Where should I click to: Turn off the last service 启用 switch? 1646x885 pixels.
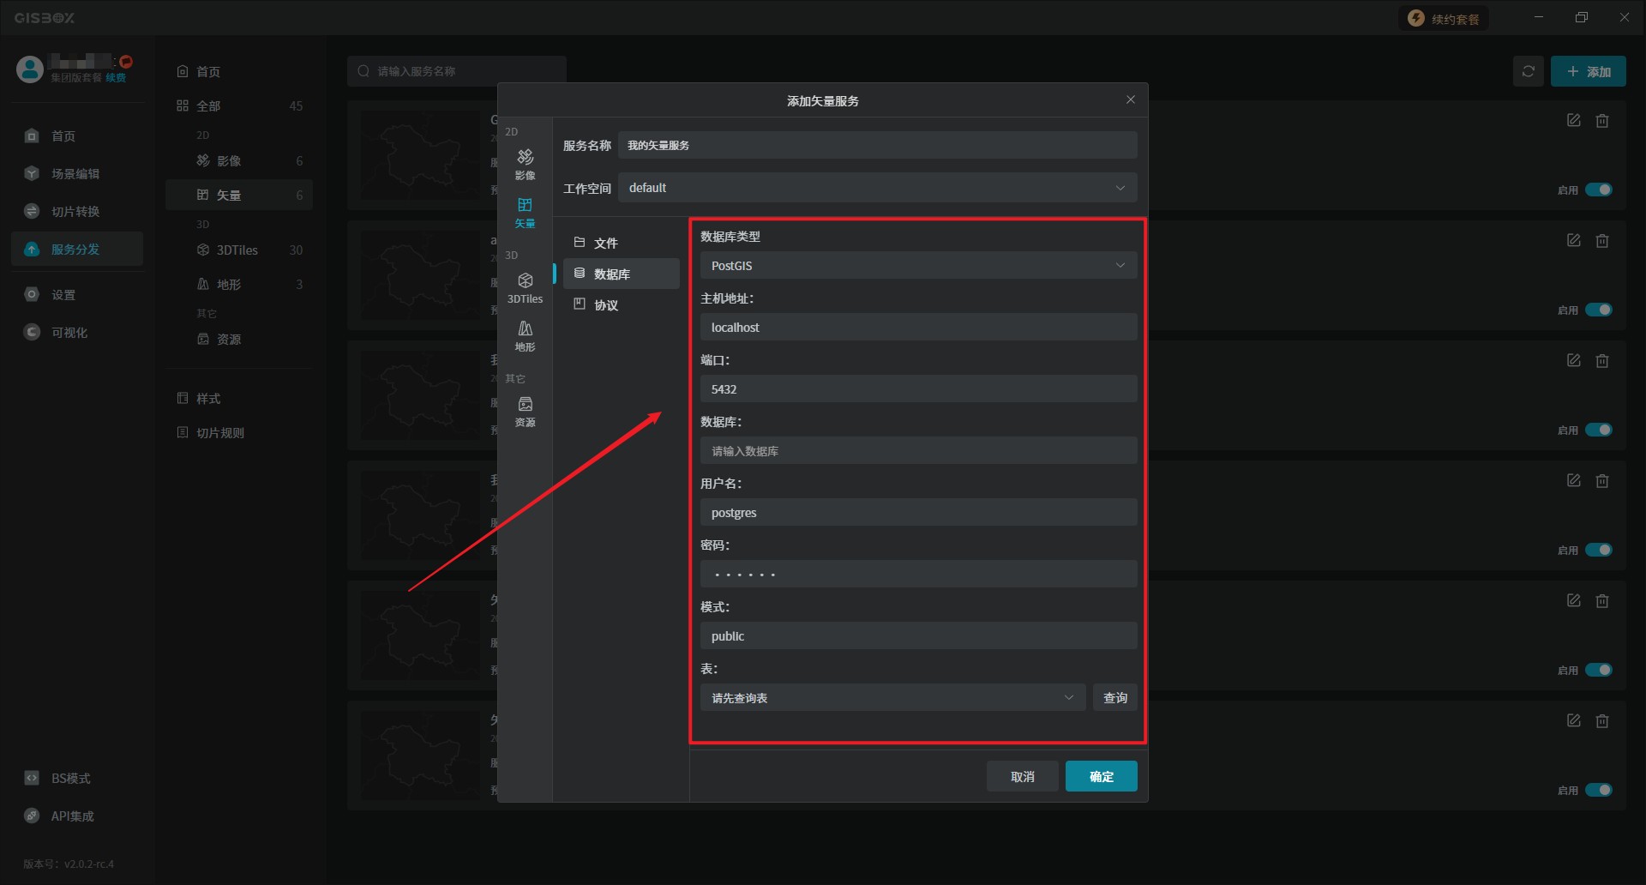[x=1598, y=790]
